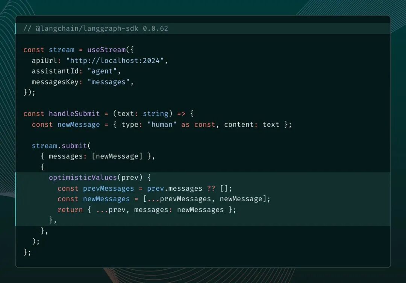Click '[newMessage]' array in messages line
406x283 pixels.
tap(117, 156)
